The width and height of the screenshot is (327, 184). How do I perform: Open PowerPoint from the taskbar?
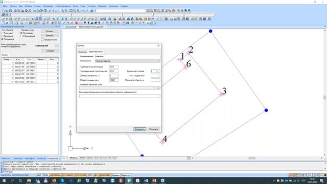154,180
